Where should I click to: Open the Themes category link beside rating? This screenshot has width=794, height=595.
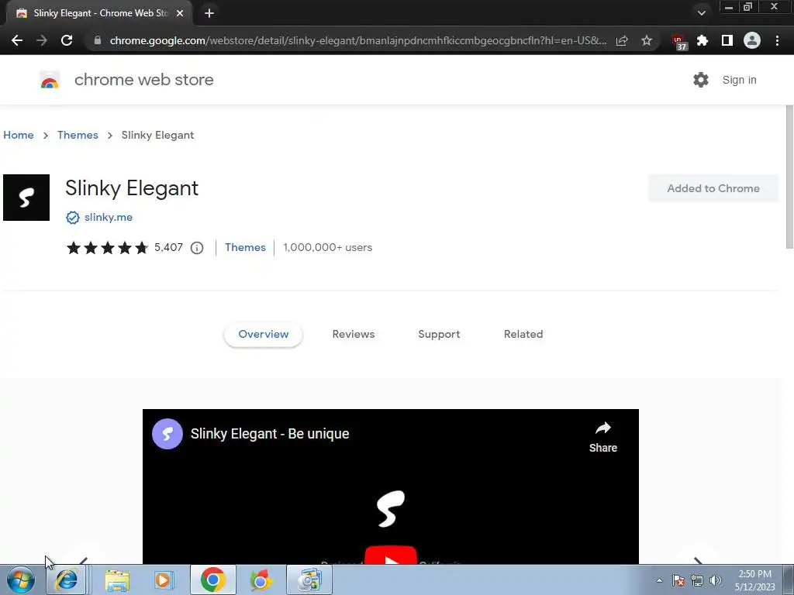tap(245, 247)
